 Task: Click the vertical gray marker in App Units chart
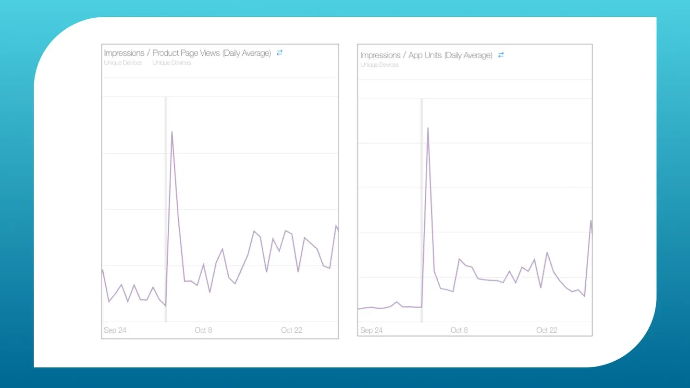pos(422,210)
